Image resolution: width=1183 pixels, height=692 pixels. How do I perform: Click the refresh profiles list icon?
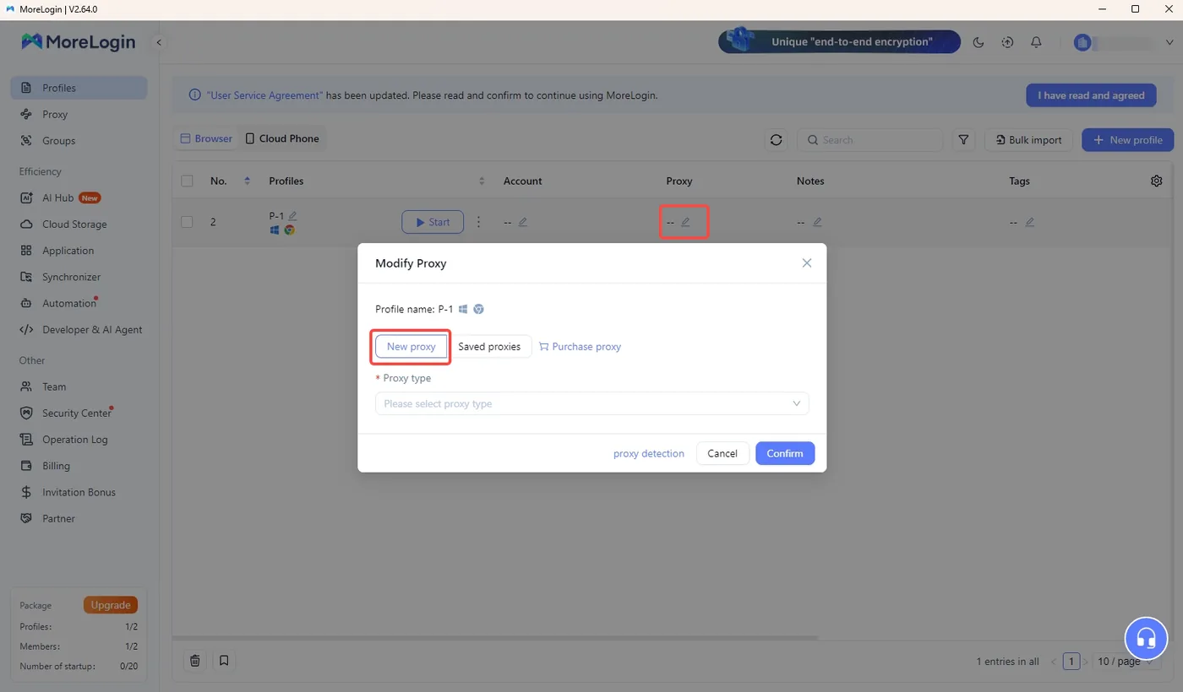[x=776, y=140]
